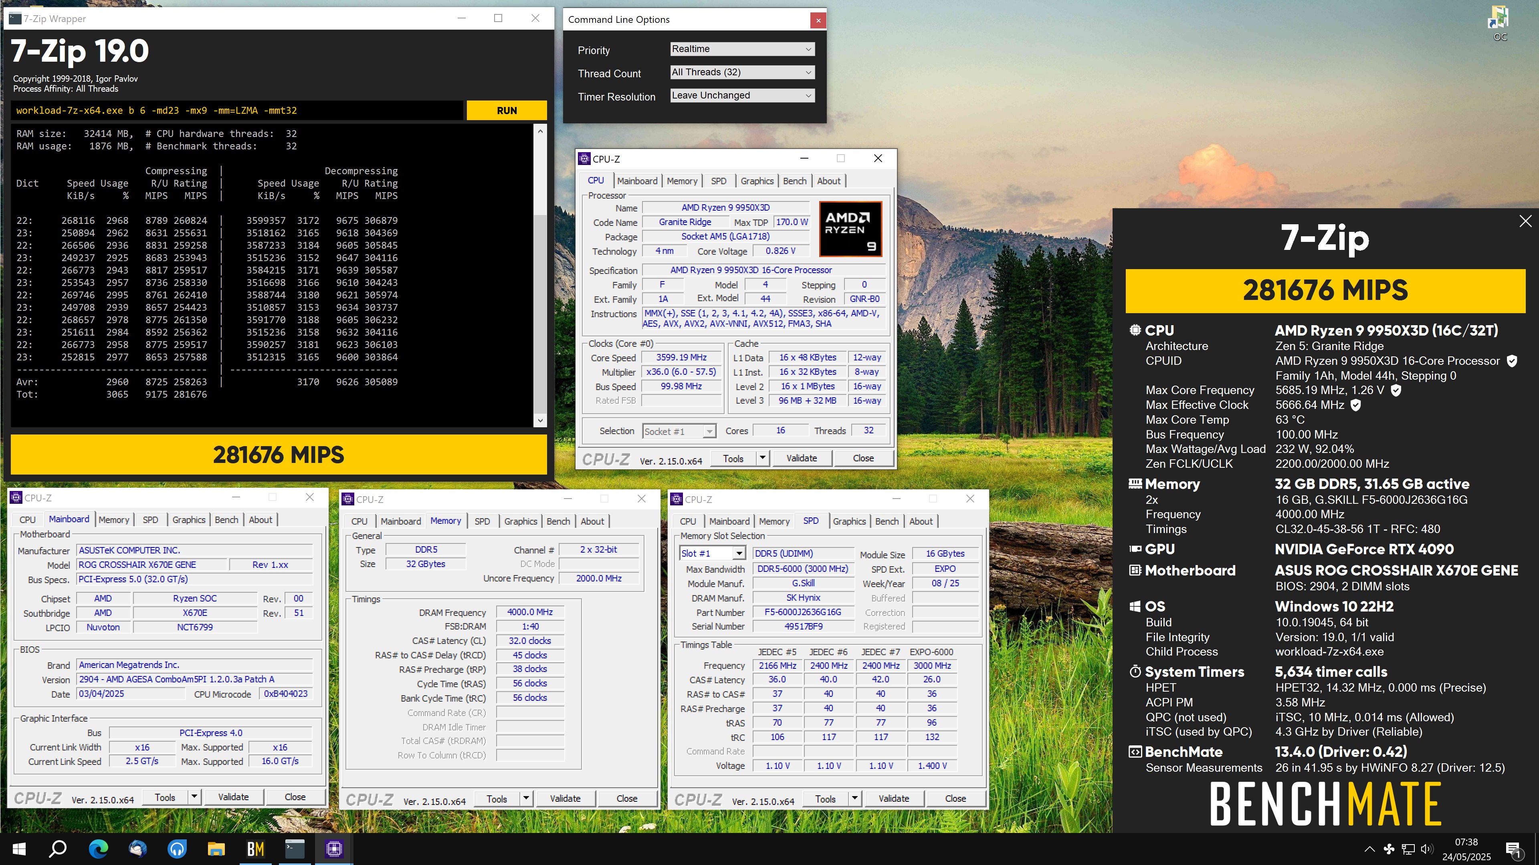Click CPU-Z title icon of Mainboard window
Image resolution: width=1539 pixels, height=865 pixels.
tap(16, 498)
